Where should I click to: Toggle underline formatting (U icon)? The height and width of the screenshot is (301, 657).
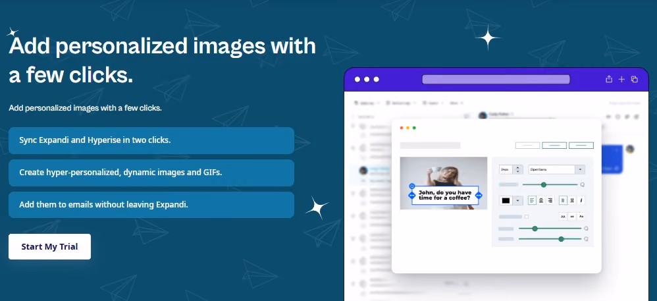(x=572, y=200)
